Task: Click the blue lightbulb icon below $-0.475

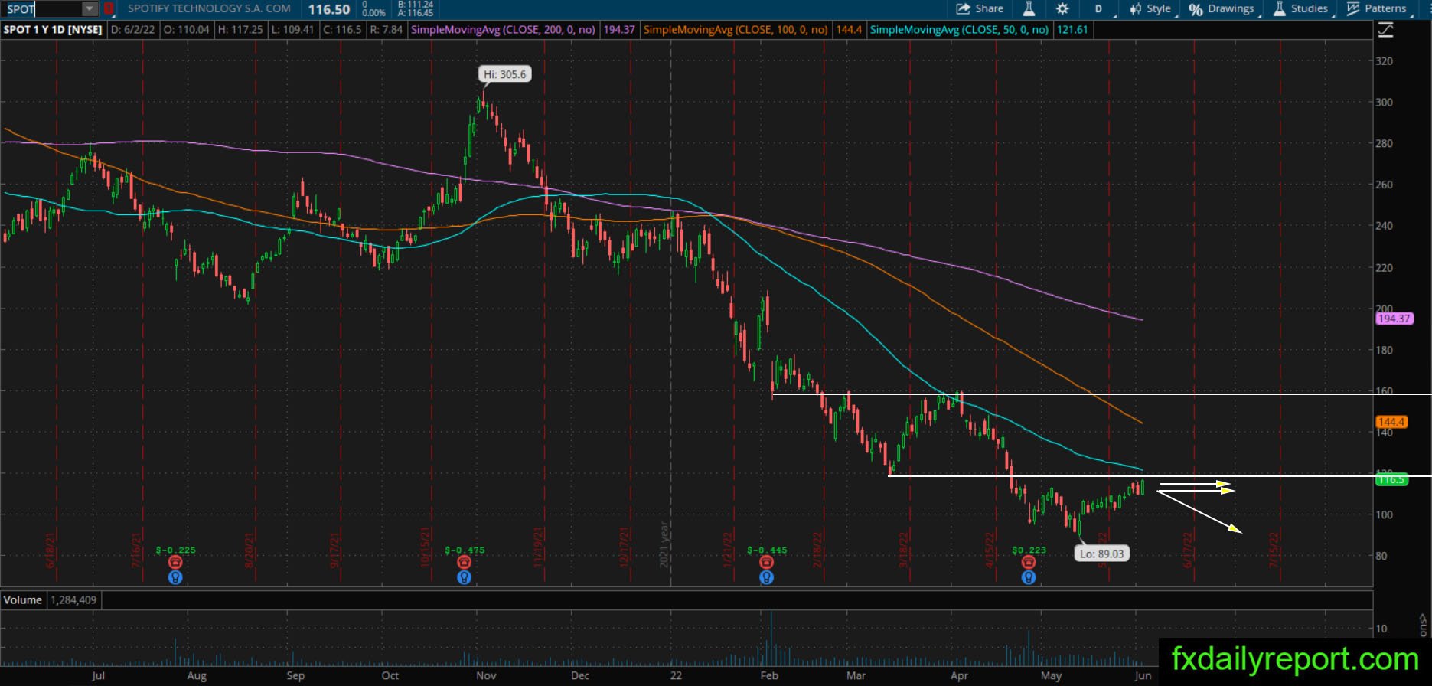Action: click(x=464, y=578)
